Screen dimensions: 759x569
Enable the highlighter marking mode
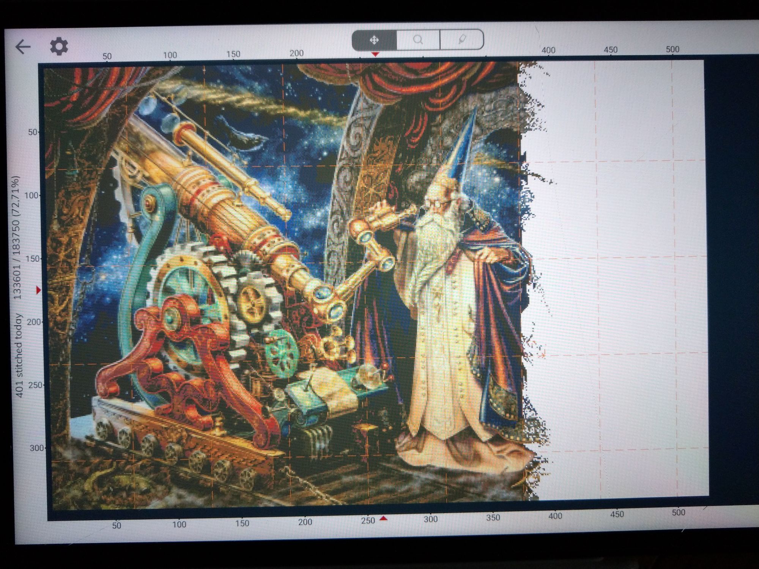pyautogui.click(x=462, y=39)
